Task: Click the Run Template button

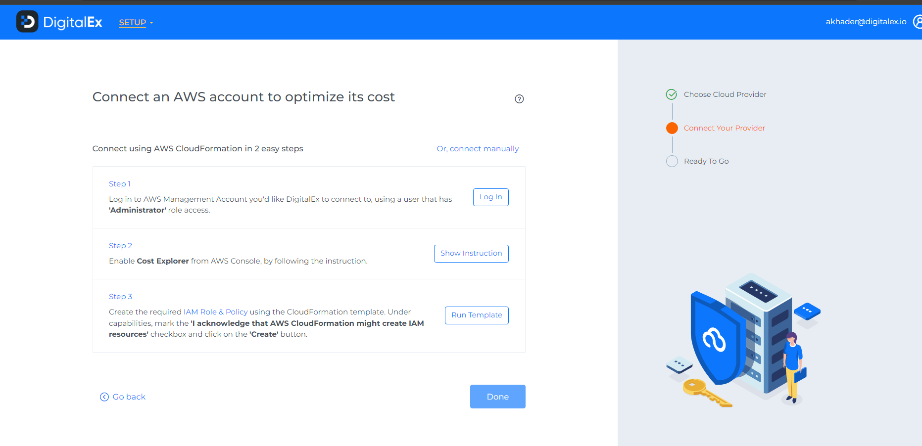Action: (x=477, y=315)
